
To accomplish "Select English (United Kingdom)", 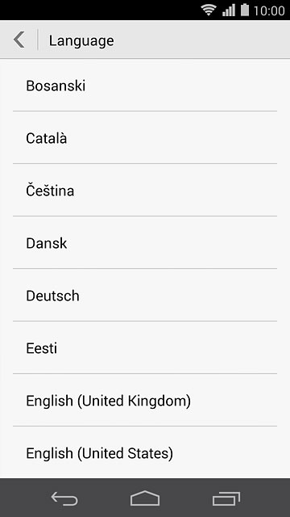I will tap(145, 401).
